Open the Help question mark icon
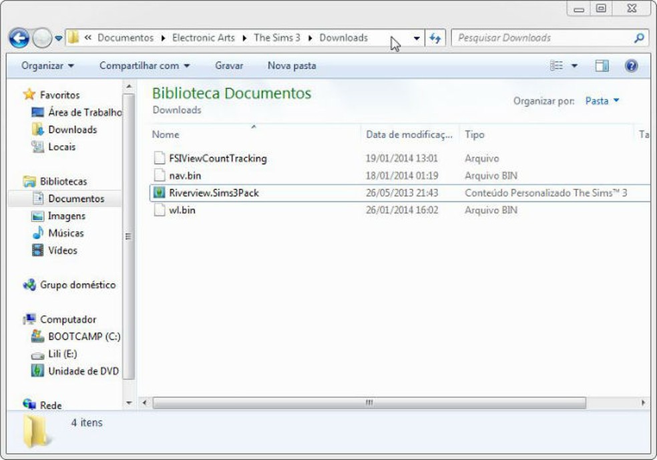657x460 pixels. click(631, 65)
